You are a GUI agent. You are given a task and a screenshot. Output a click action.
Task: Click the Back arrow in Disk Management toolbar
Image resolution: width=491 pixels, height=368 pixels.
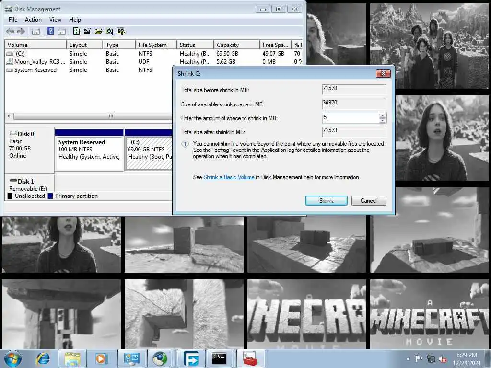tap(10, 31)
